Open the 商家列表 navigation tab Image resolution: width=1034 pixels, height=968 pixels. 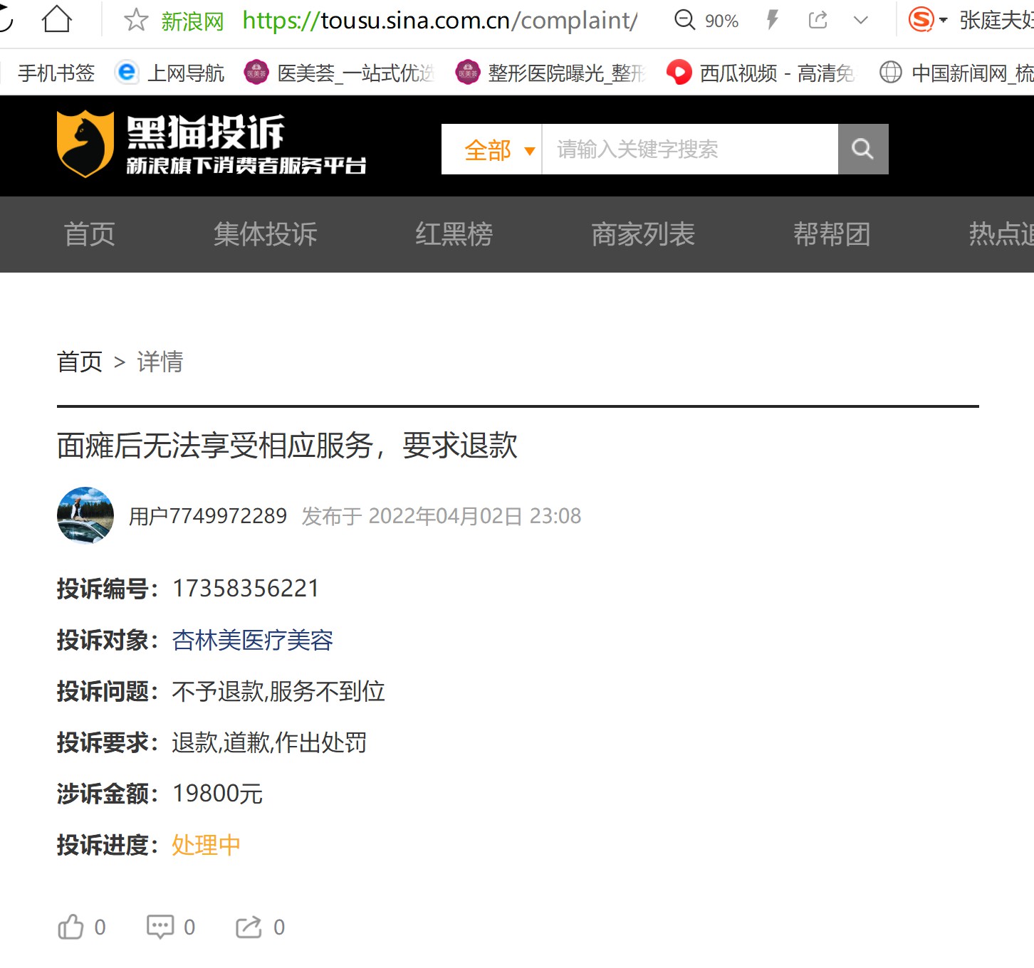point(643,234)
